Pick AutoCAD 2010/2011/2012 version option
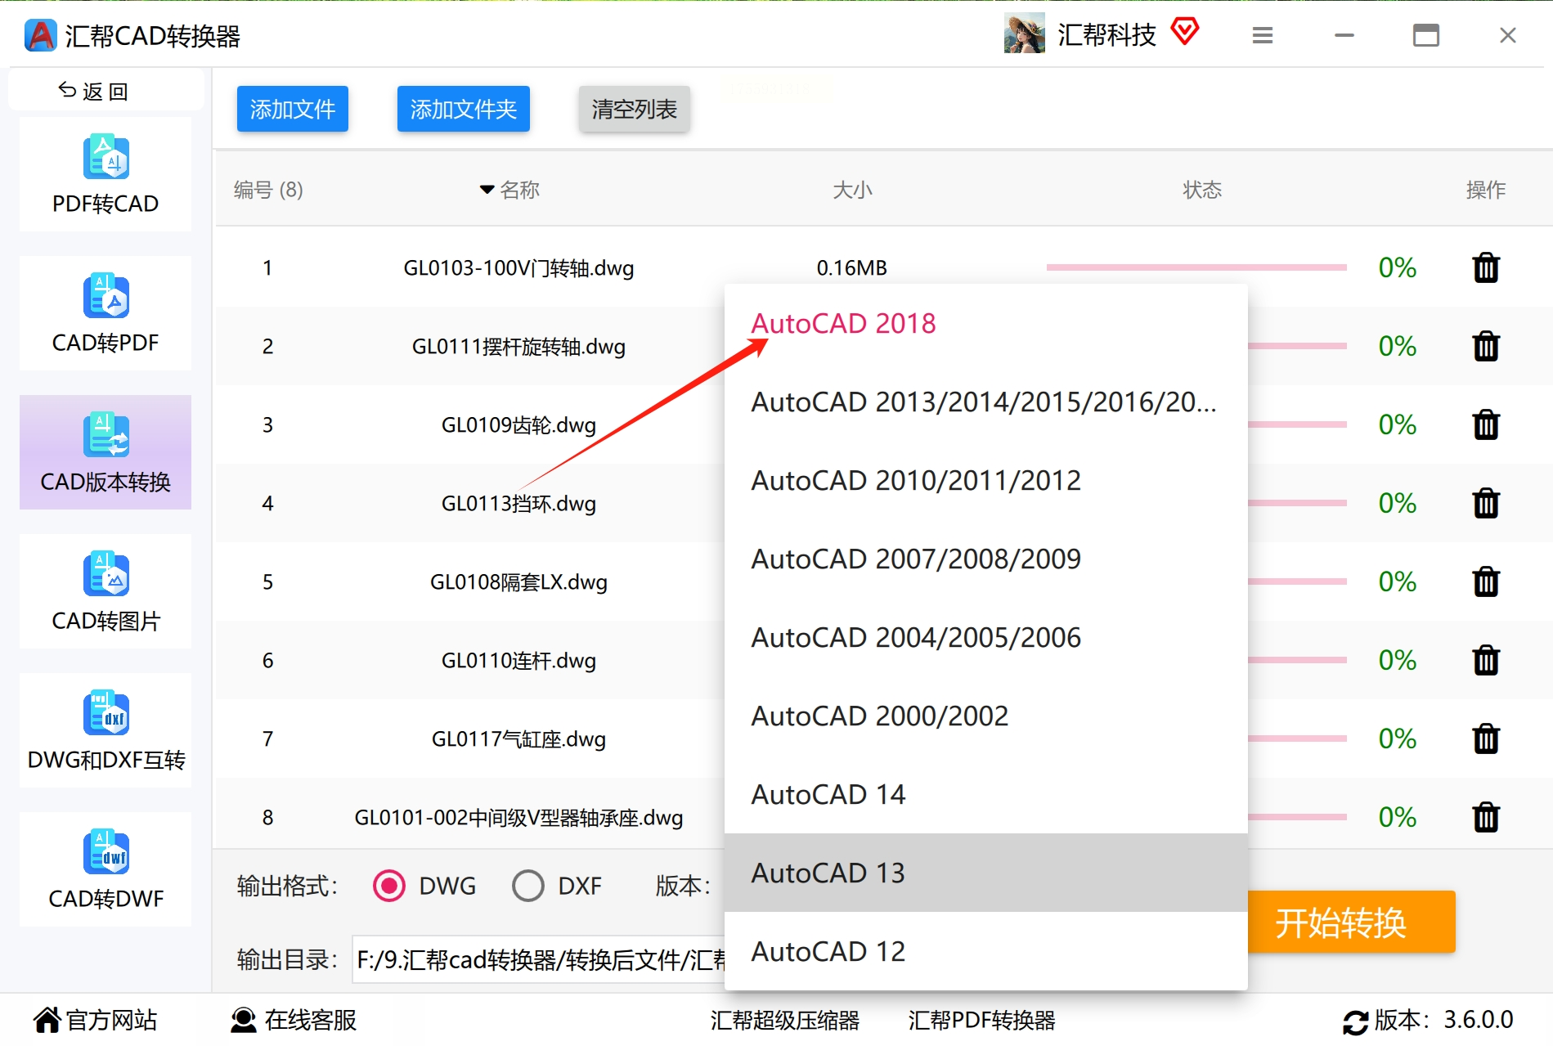The height and width of the screenshot is (1046, 1553). [916, 481]
